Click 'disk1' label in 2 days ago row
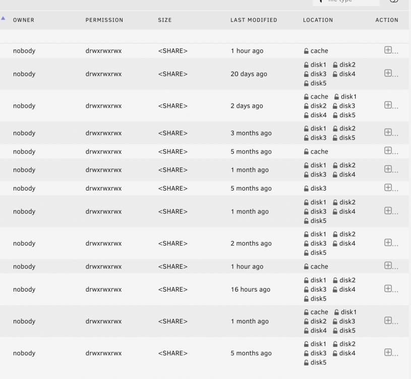Screen dimensions: 411x379 [x=348, y=97]
